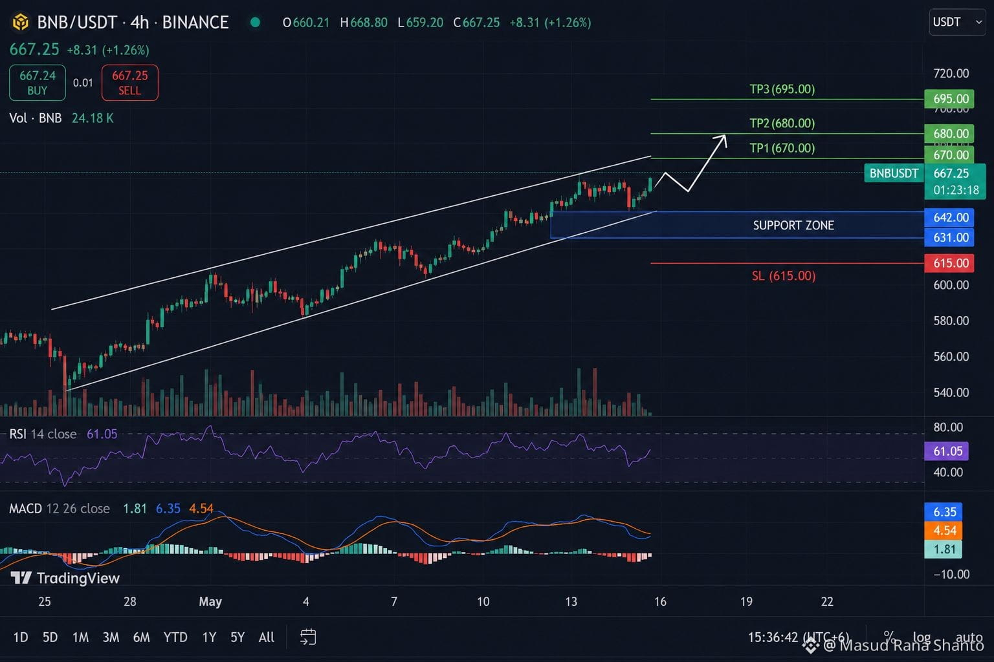Click the 6.35 MACD value tag

[944, 511]
